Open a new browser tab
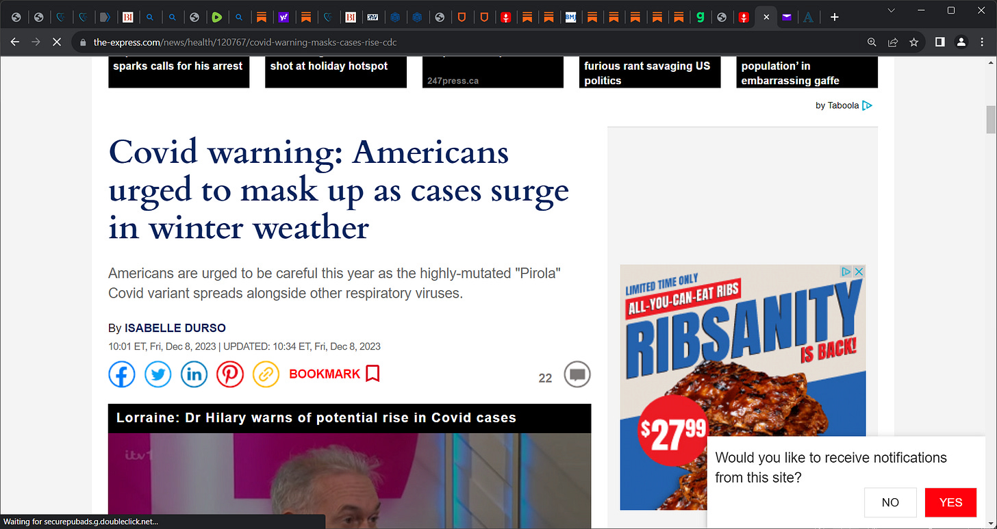 coord(834,17)
